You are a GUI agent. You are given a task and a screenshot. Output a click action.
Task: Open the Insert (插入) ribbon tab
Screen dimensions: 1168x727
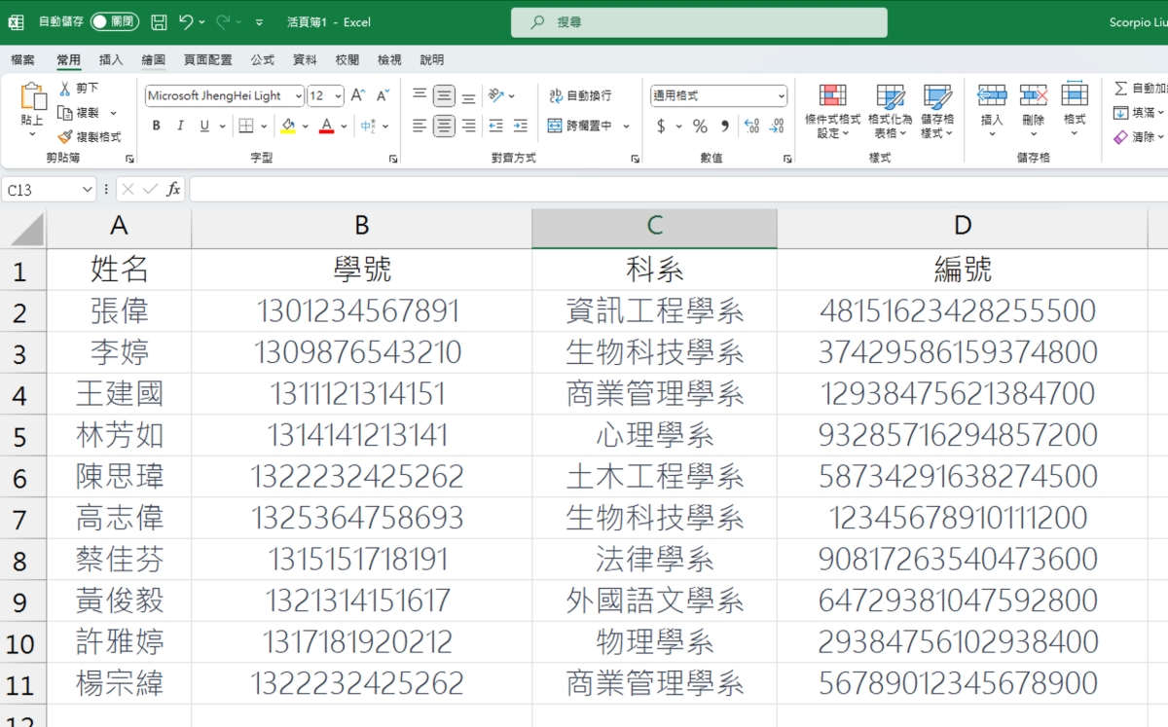111,59
